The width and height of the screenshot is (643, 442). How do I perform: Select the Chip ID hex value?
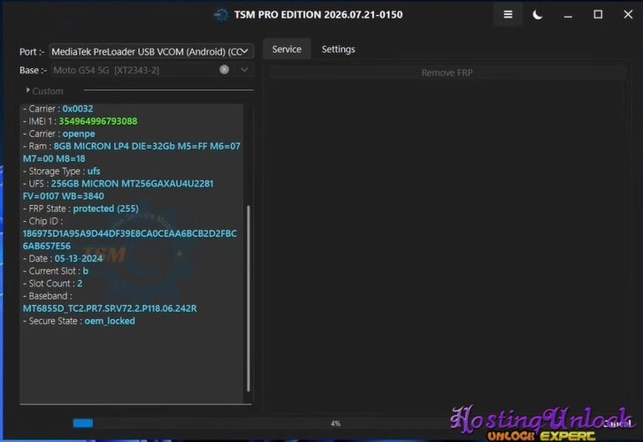click(130, 240)
